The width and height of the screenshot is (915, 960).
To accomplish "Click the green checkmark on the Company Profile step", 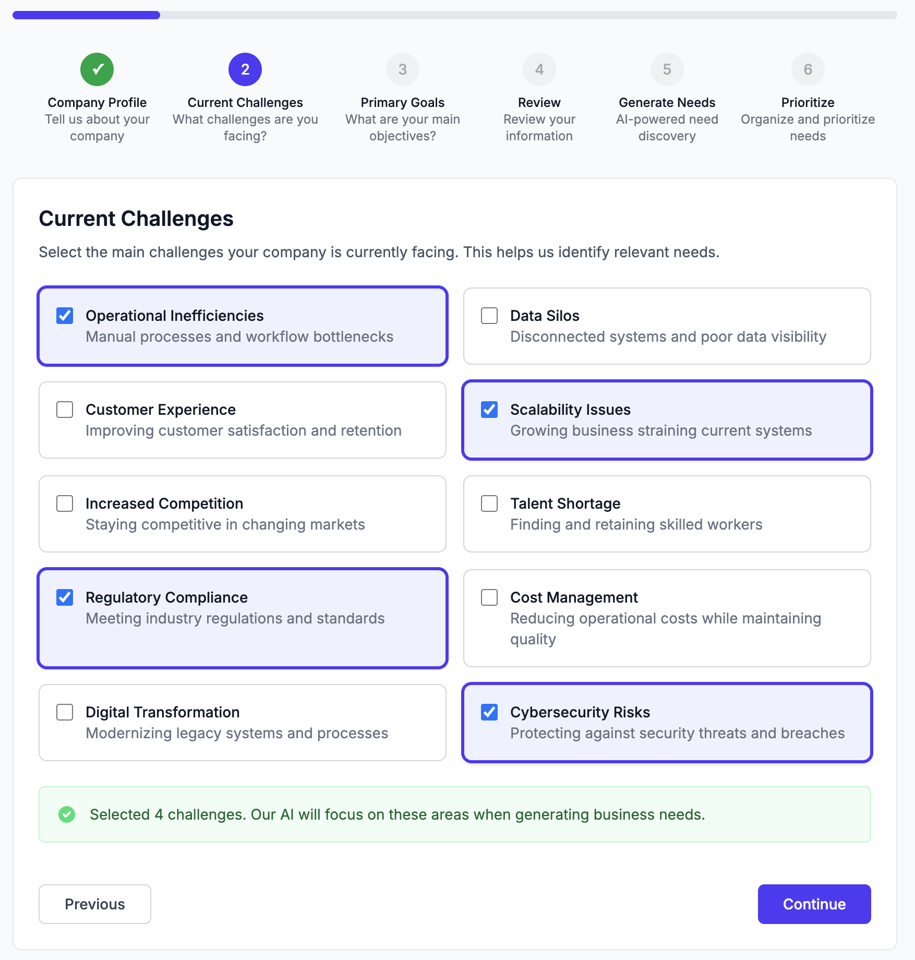I will point(97,69).
